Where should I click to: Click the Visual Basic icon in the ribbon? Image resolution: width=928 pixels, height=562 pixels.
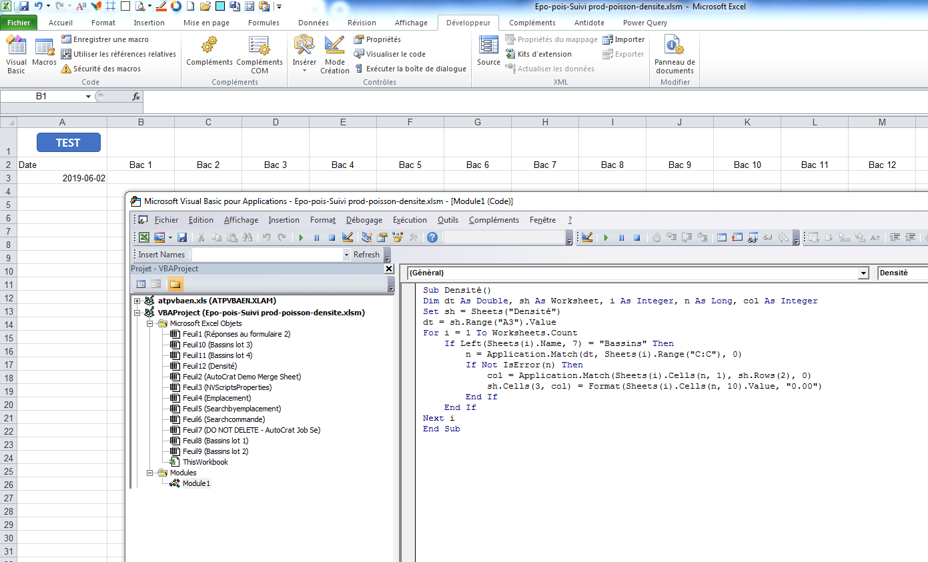coord(16,54)
